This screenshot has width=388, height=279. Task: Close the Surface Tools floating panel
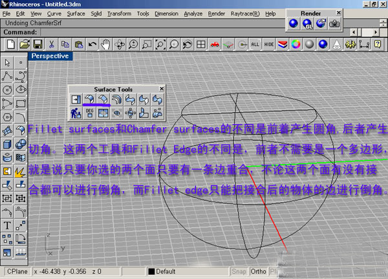(162, 88)
